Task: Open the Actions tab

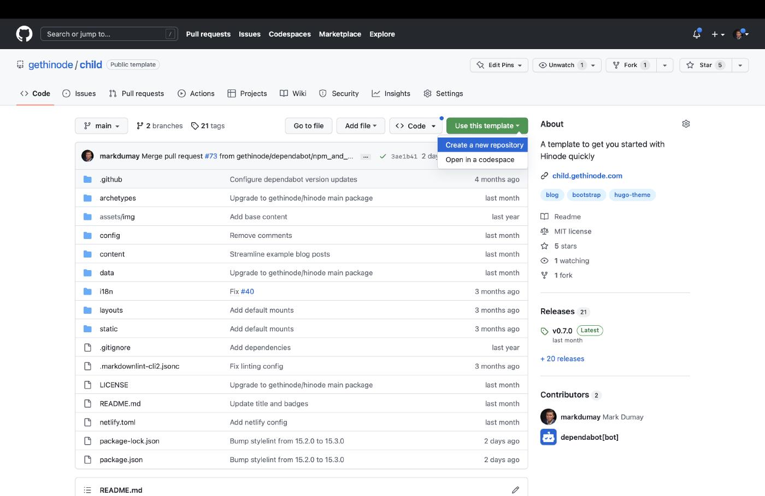Action: [196, 93]
